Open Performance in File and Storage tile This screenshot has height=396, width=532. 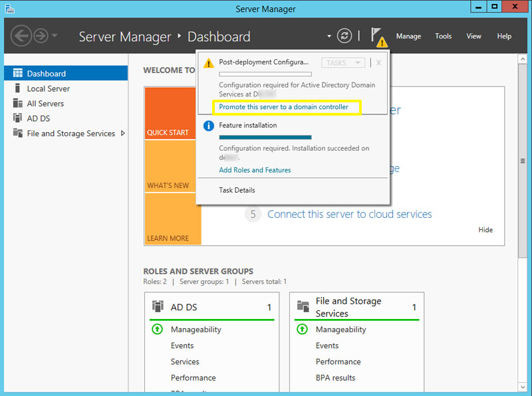click(338, 361)
